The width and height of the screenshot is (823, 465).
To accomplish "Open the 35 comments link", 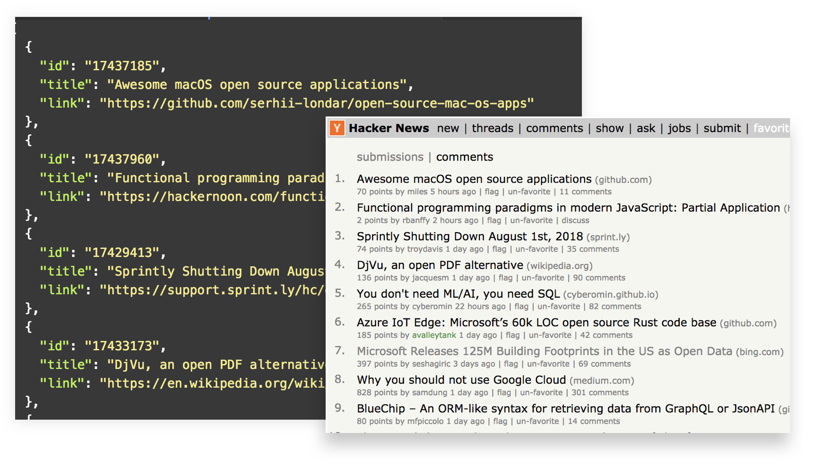I will (x=593, y=249).
